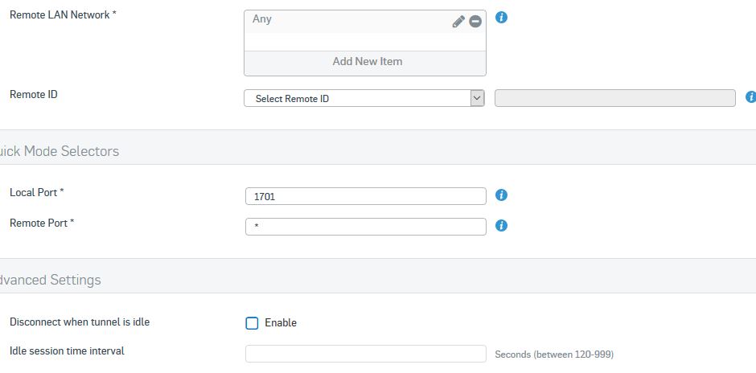Focus the Remote Port field
756x373 pixels.
(365, 227)
